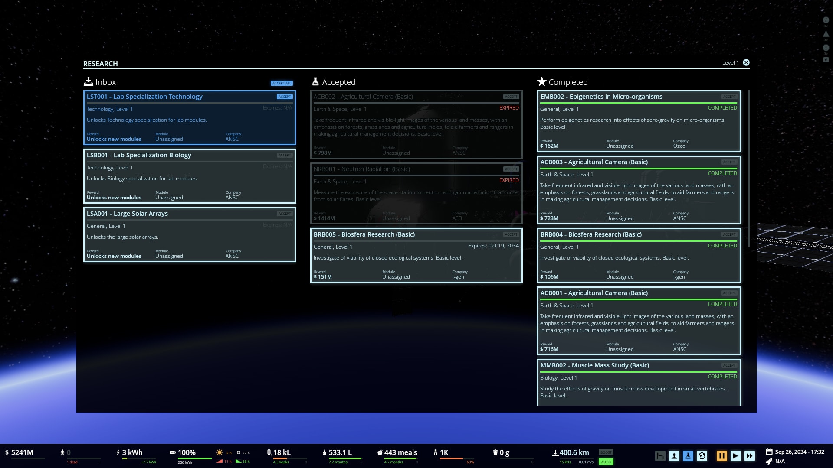
Task: Open the research flask icon in bottom bar
Action: click(x=688, y=455)
